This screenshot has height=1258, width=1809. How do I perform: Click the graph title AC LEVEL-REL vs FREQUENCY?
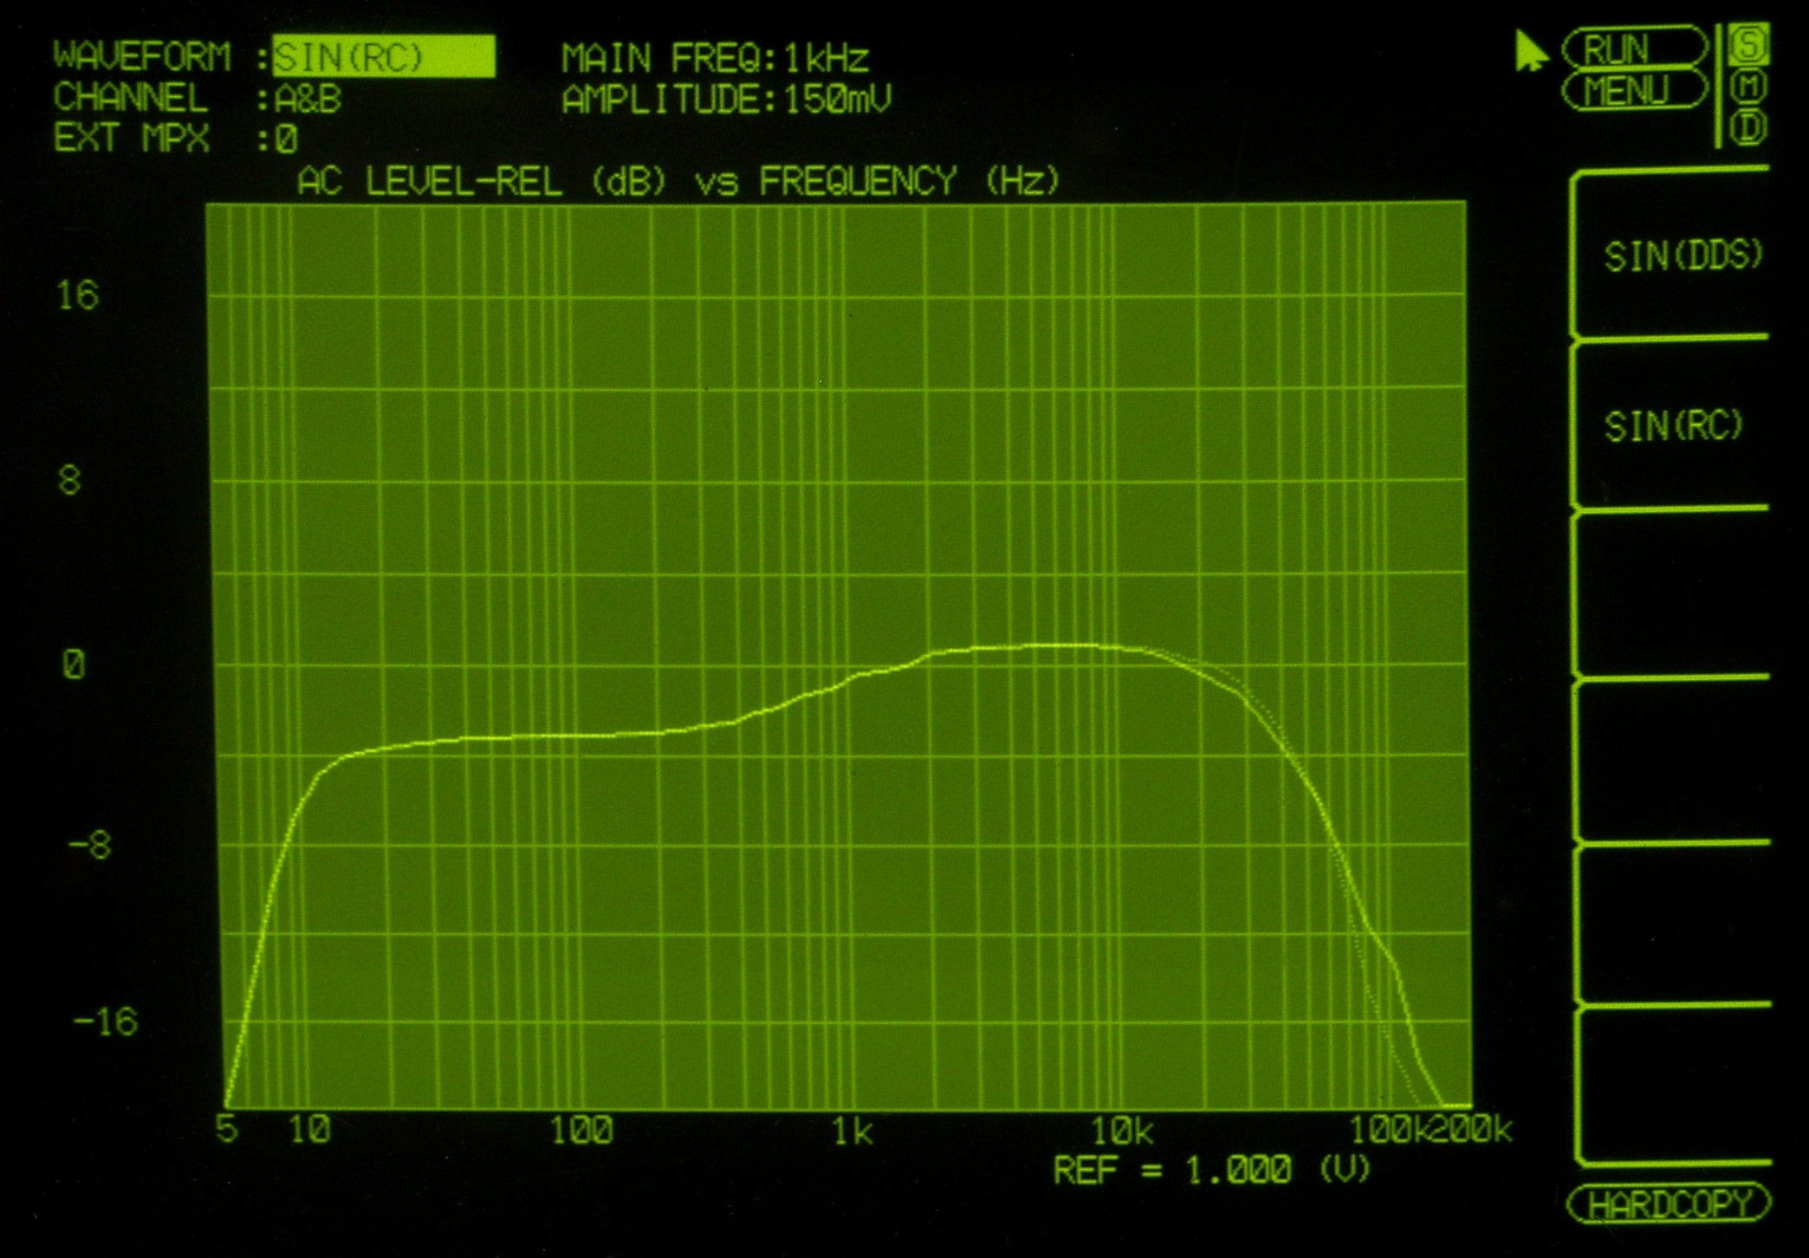click(678, 182)
